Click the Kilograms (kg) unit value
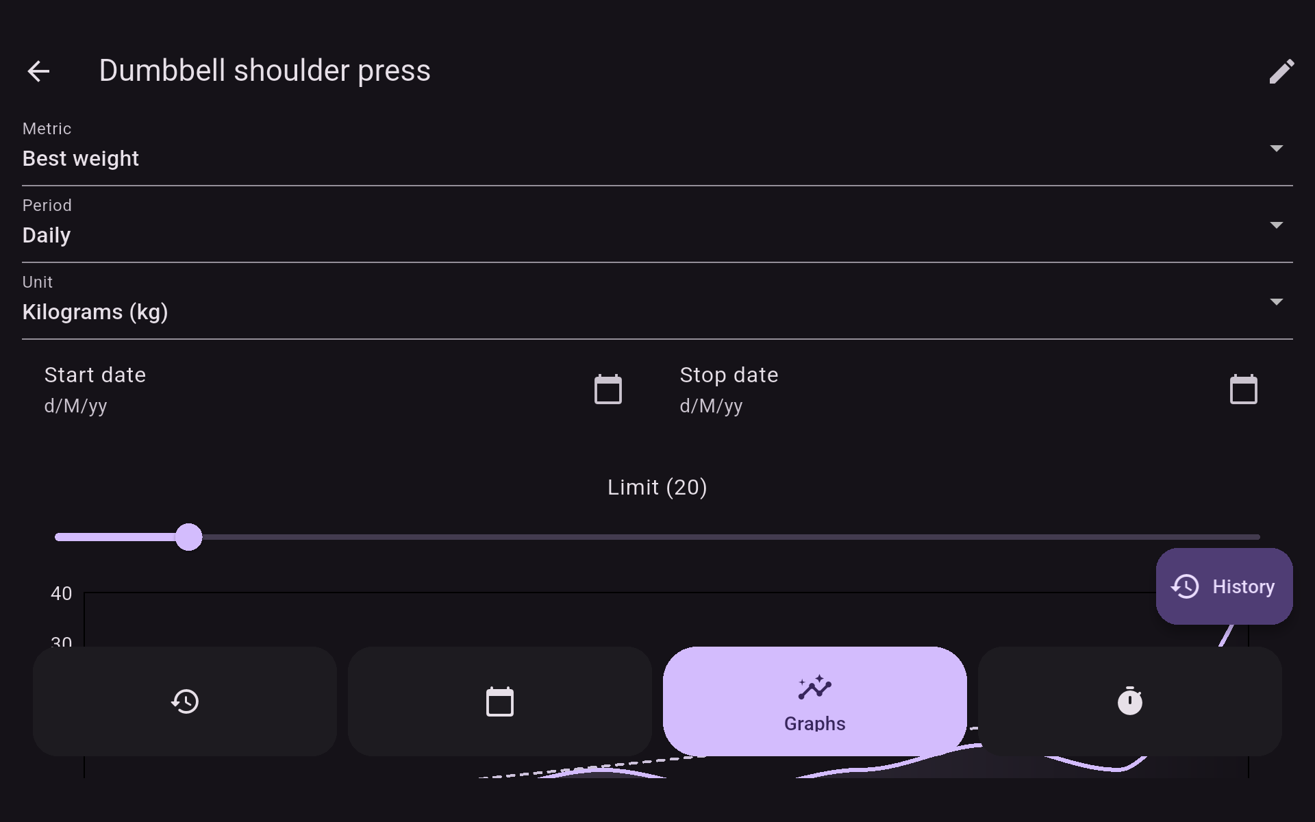Screen dimensions: 1315x822 click(x=95, y=312)
